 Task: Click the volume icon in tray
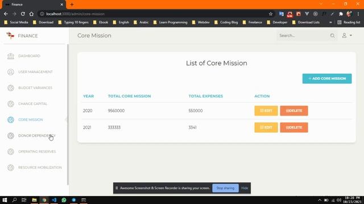click(x=339, y=200)
